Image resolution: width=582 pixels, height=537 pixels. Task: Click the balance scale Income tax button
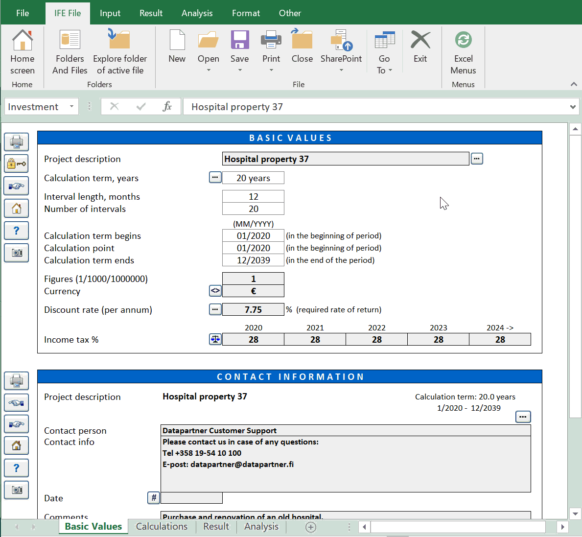(x=215, y=339)
